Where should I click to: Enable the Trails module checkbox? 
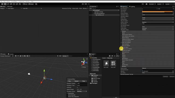click(121, 63)
